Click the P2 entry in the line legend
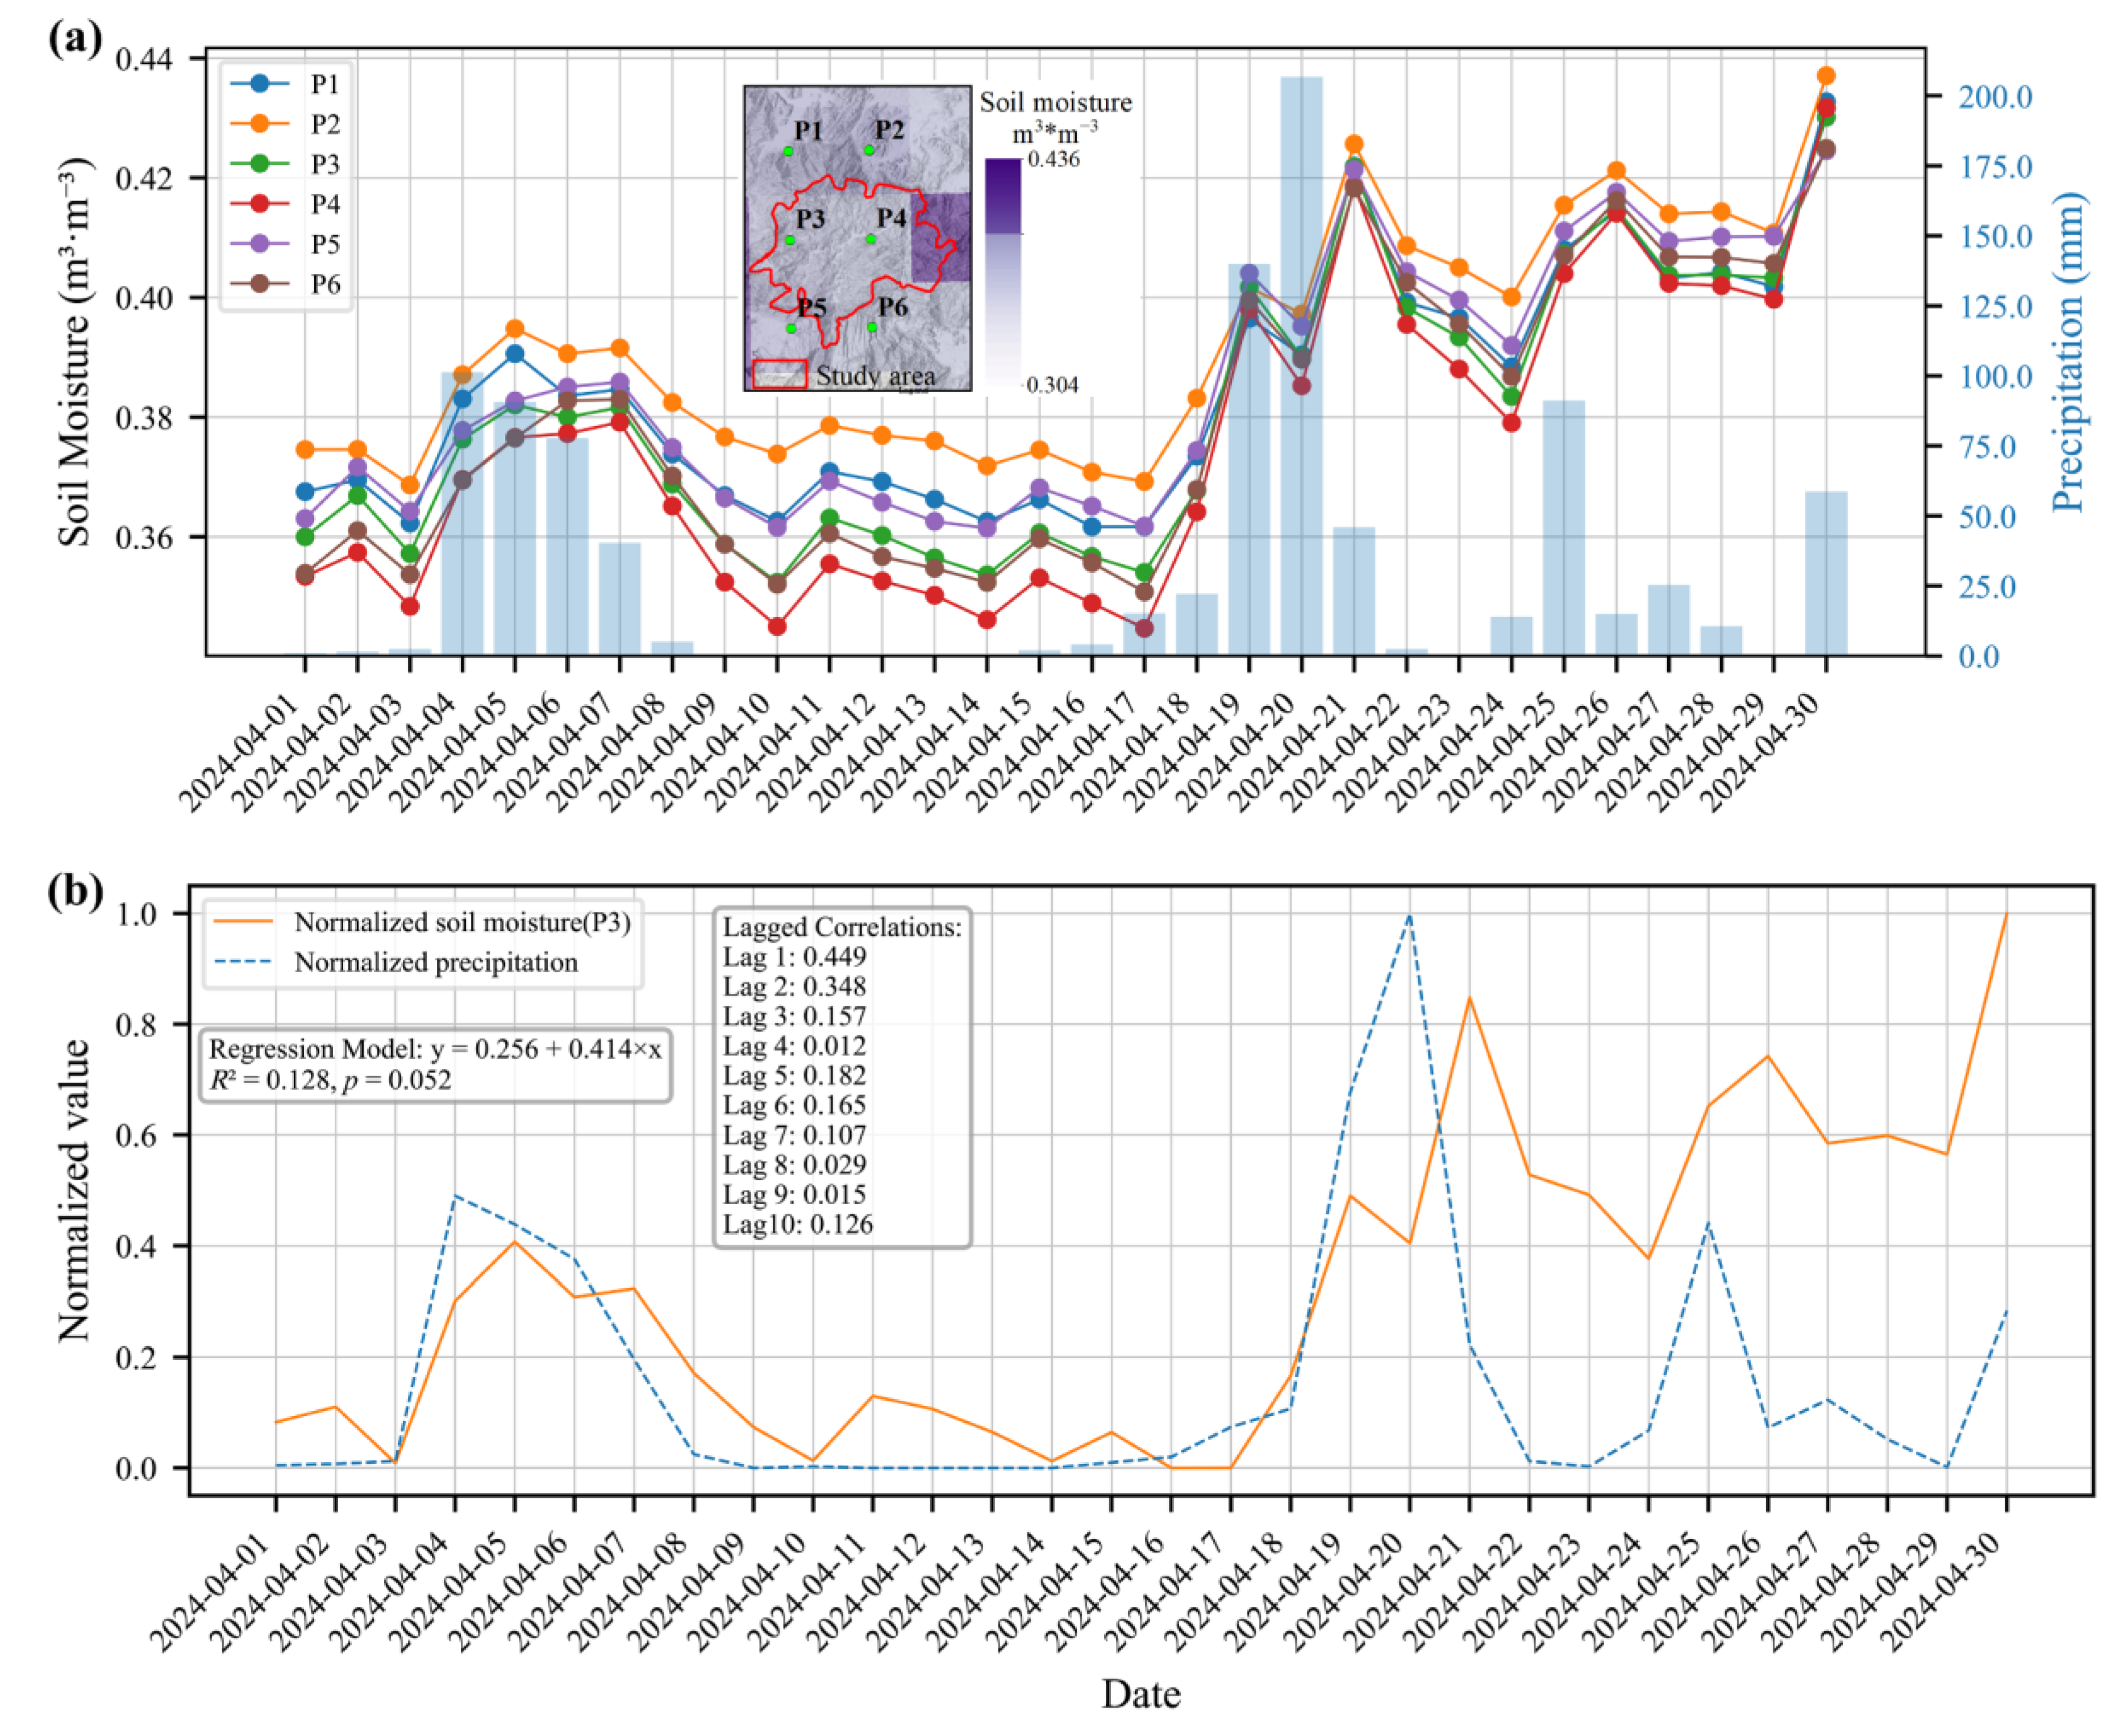The width and height of the screenshot is (2111, 1736). click(286, 124)
